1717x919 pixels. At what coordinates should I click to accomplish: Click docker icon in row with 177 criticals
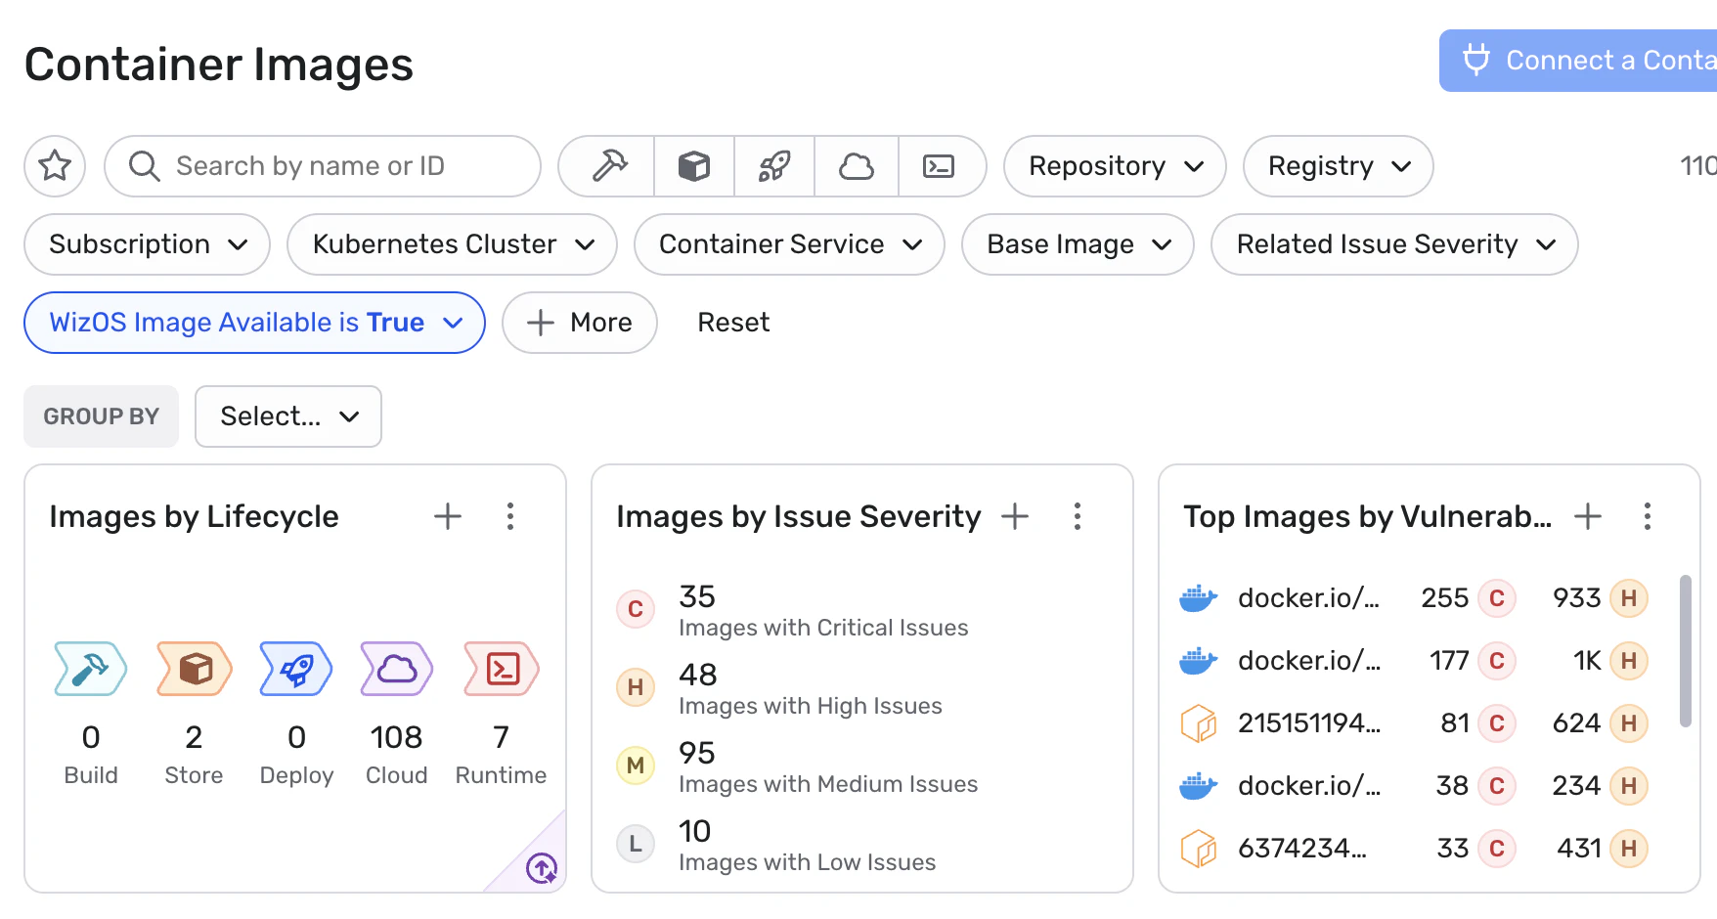[1198, 660]
